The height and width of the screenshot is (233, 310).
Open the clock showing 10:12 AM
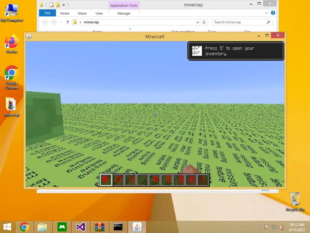coord(297,227)
